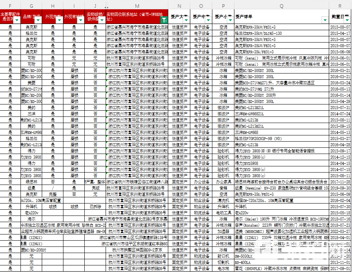Select column R by its letter header

point(340,6)
